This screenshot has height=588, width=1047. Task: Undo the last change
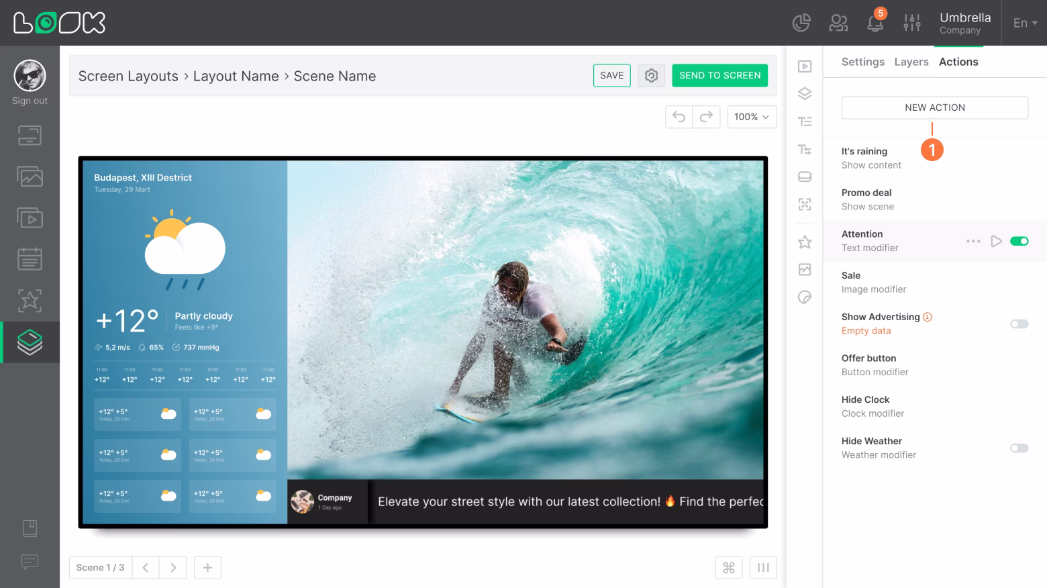click(x=679, y=117)
